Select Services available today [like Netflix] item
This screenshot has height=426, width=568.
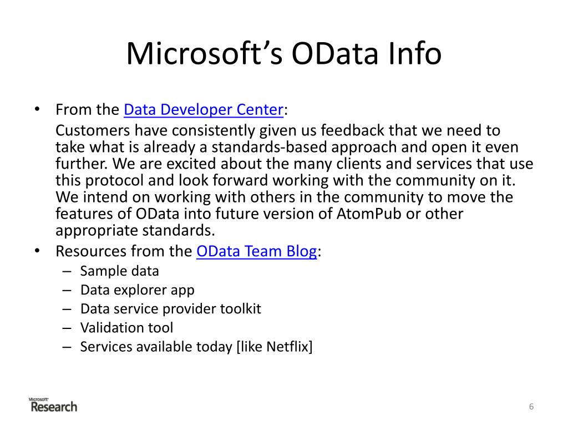pyautogui.click(x=196, y=347)
